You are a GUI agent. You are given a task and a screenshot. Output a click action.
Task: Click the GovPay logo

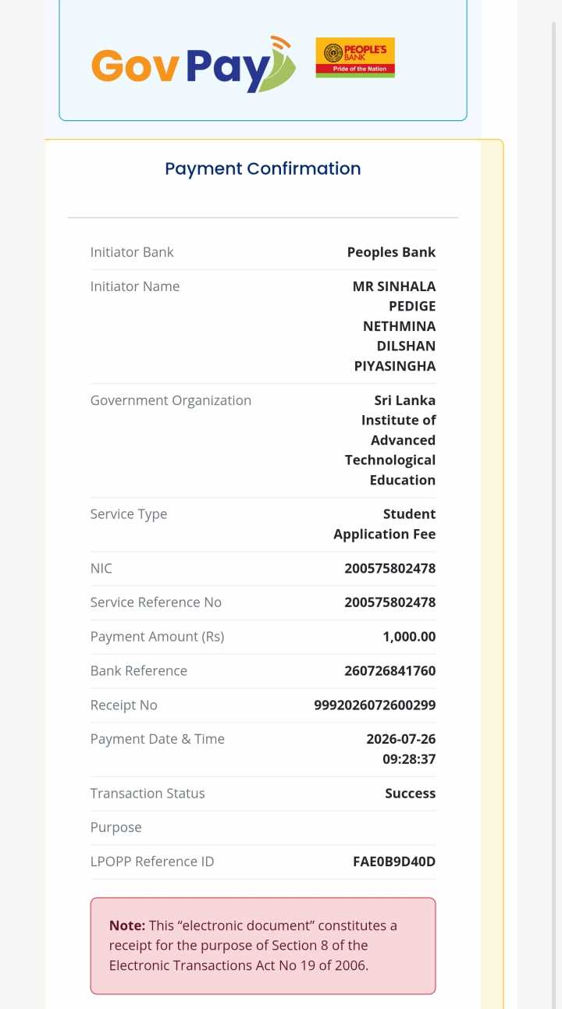(x=194, y=64)
